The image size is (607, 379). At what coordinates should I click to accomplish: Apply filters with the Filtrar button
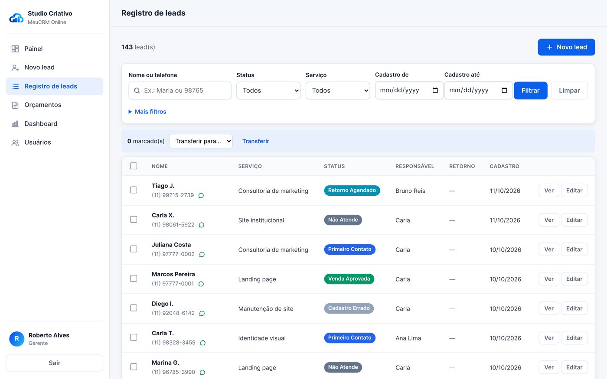point(531,91)
